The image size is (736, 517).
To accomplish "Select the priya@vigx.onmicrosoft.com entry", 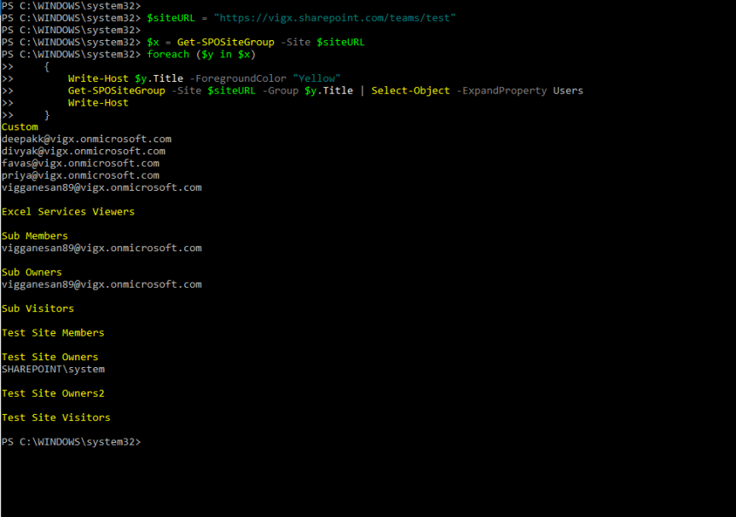I will click(80, 175).
